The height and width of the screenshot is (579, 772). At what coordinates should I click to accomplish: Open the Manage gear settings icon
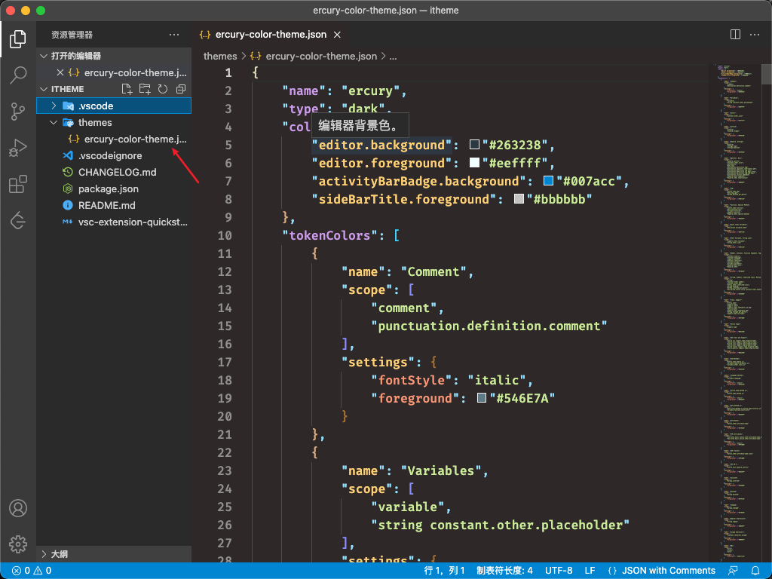pyautogui.click(x=18, y=544)
